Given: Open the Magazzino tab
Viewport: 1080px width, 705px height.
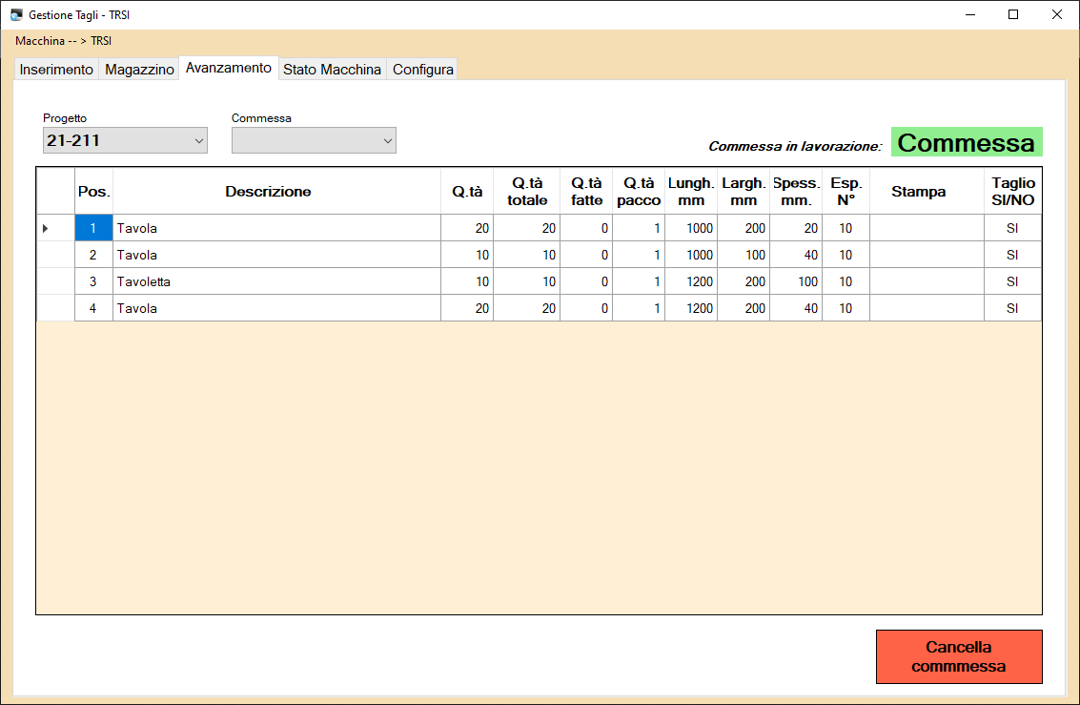Looking at the screenshot, I should coord(139,70).
